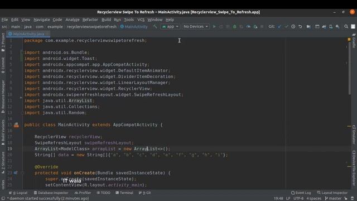Open the TODO panel
Viewport: 357px width, 201px height.
[103, 193]
